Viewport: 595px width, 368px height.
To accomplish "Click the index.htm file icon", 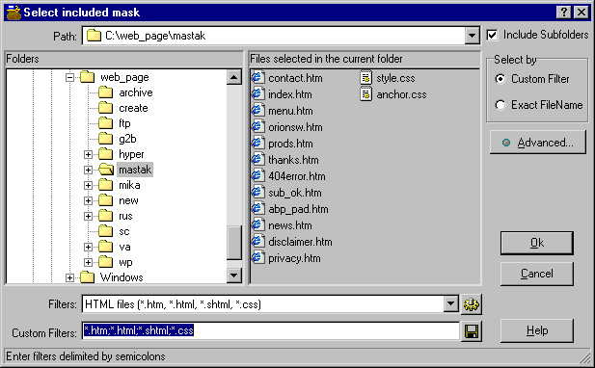I will pos(258,94).
